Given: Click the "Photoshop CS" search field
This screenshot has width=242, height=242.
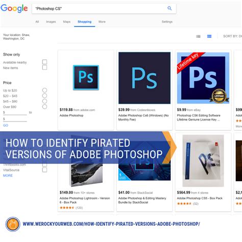Looking at the screenshot, I should coord(104,9).
